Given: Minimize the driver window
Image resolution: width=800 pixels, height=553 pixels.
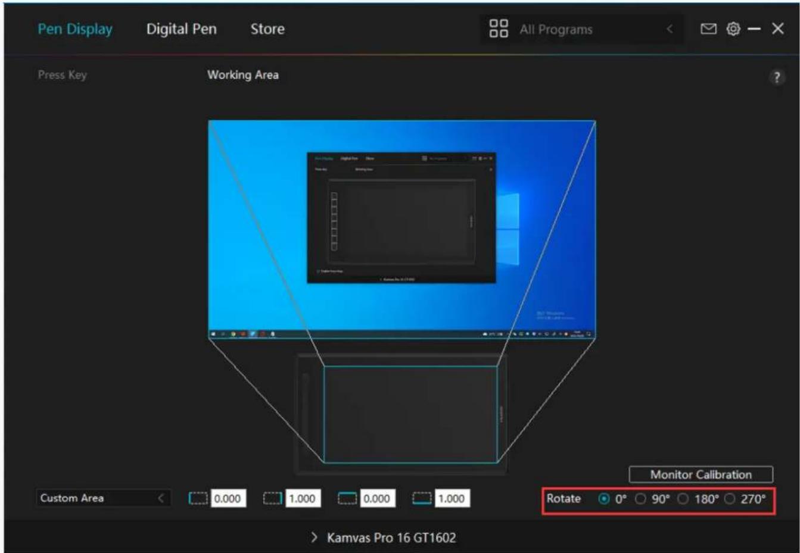Looking at the screenshot, I should point(755,29).
